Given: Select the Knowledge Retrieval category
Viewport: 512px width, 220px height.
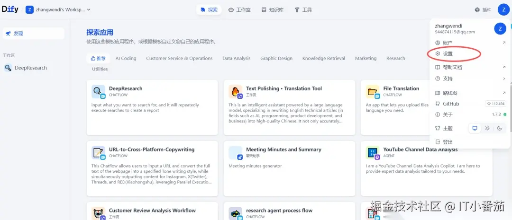Looking at the screenshot, I should tap(324, 58).
